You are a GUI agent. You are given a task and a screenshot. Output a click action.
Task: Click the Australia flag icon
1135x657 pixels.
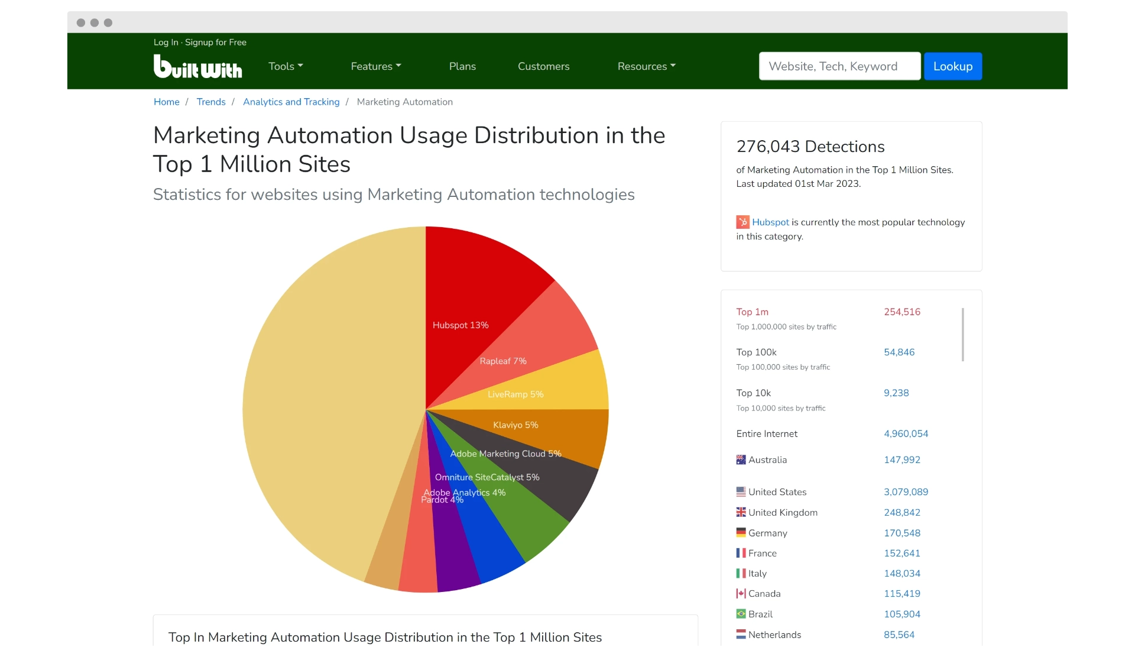[741, 459]
